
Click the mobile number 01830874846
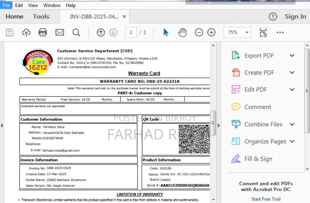click(53, 138)
